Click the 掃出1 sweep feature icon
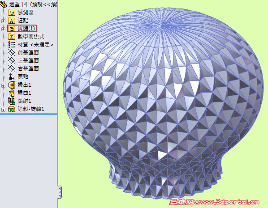Viewport: 268px width, 208px height. point(12,85)
